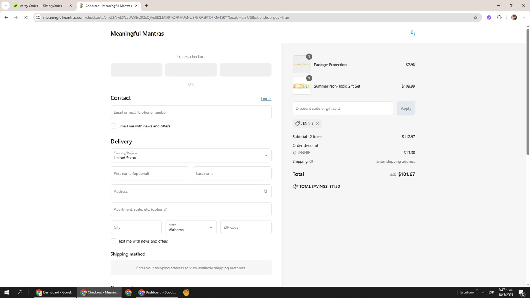Focus the Email or mobile phone field
530x298 pixels.
(x=191, y=112)
